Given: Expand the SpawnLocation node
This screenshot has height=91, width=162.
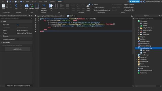Looking at the screenshot, I should click(x=138, y=30).
